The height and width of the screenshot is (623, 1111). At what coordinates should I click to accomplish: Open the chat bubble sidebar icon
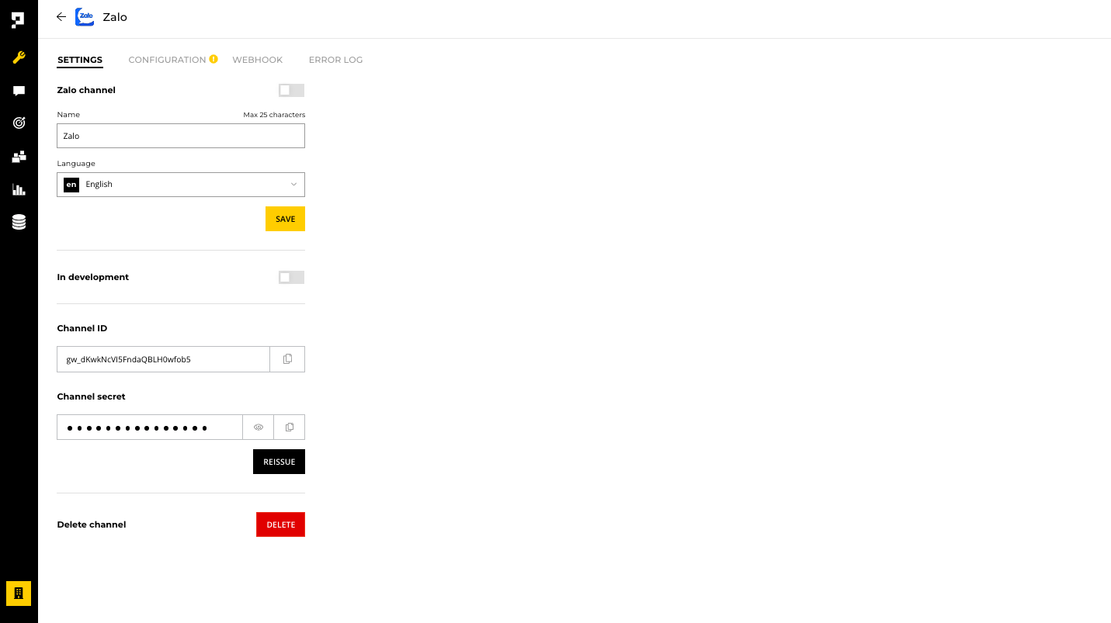coord(19,91)
